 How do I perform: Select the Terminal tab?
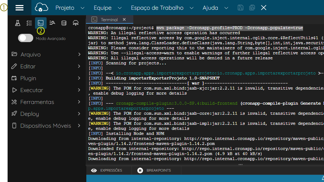tap(109, 19)
